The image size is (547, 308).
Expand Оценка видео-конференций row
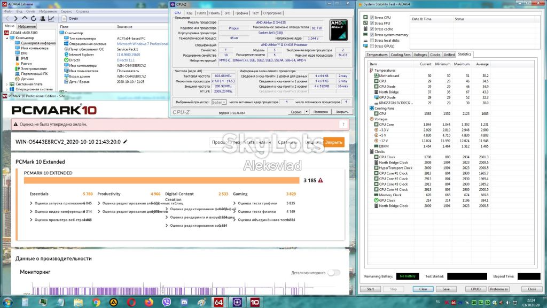[x=31, y=212]
